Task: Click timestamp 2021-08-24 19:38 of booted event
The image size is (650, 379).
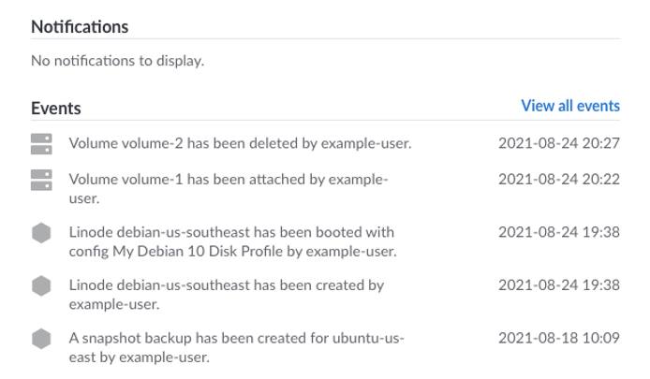Action: click(x=558, y=232)
